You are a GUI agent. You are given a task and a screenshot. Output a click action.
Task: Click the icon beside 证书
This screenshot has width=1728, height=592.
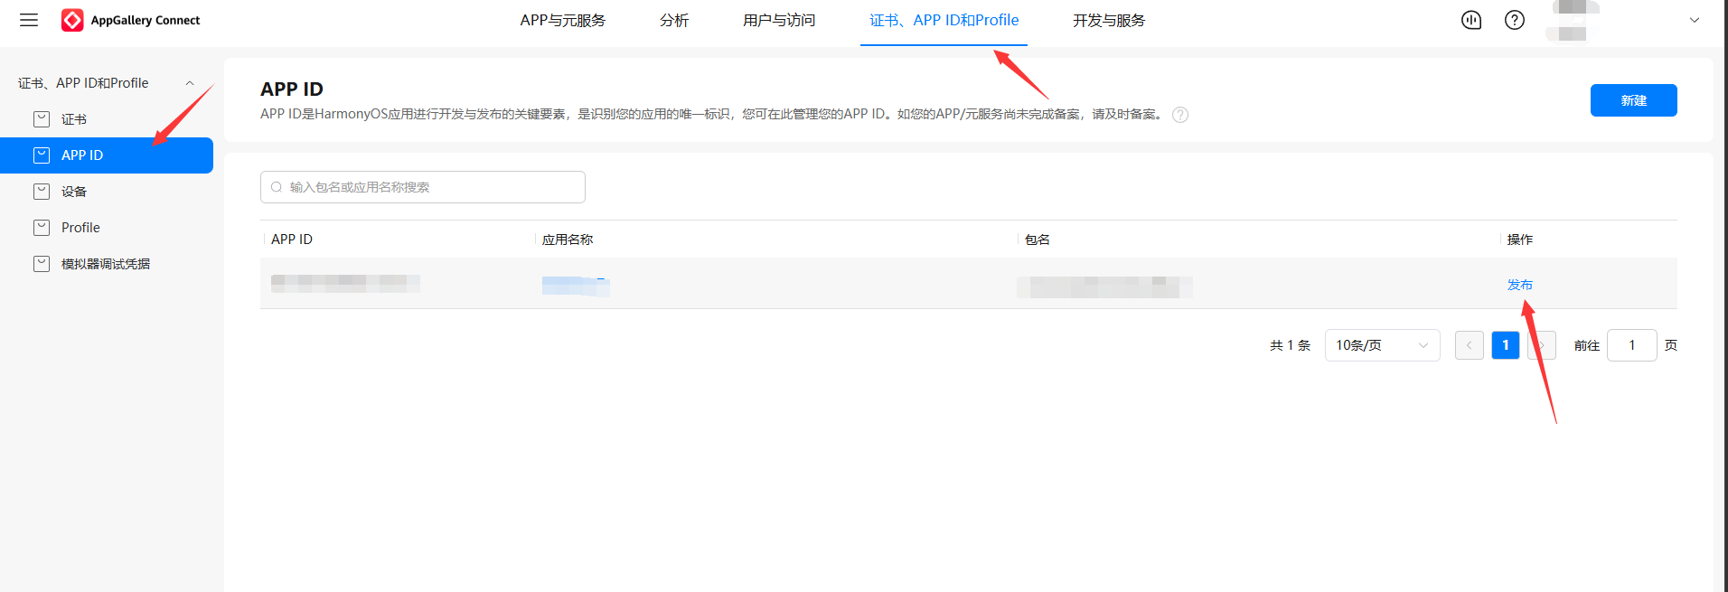pos(42,119)
